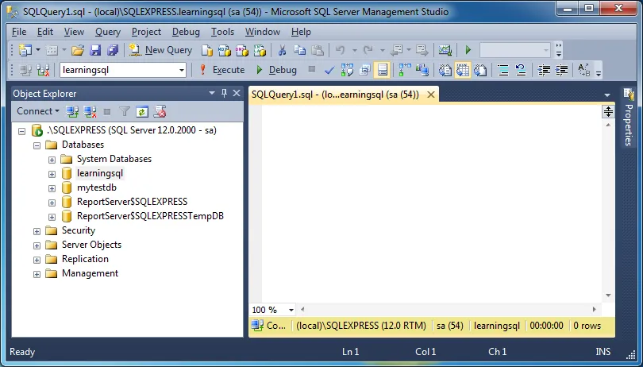Click inside the query editor area
Screen dimensions: 643x367
[431, 204]
